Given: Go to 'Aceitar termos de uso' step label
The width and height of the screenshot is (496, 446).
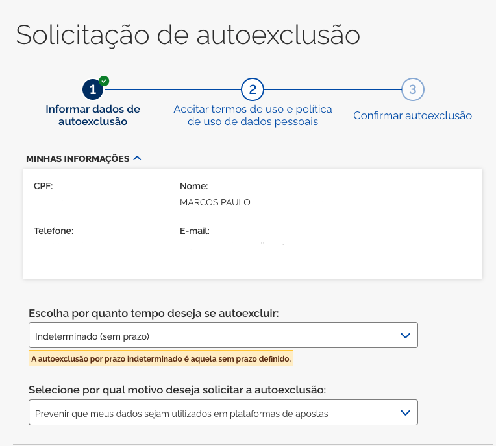Looking at the screenshot, I should click(x=253, y=115).
